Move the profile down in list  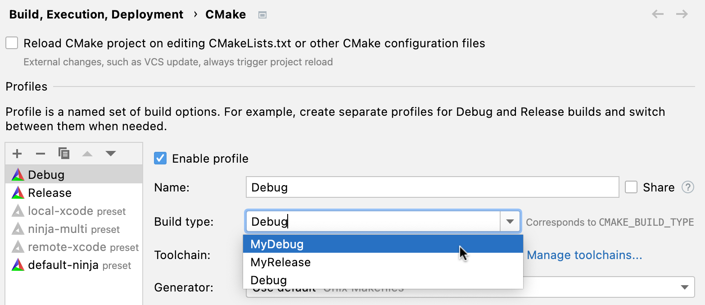pyautogui.click(x=111, y=154)
